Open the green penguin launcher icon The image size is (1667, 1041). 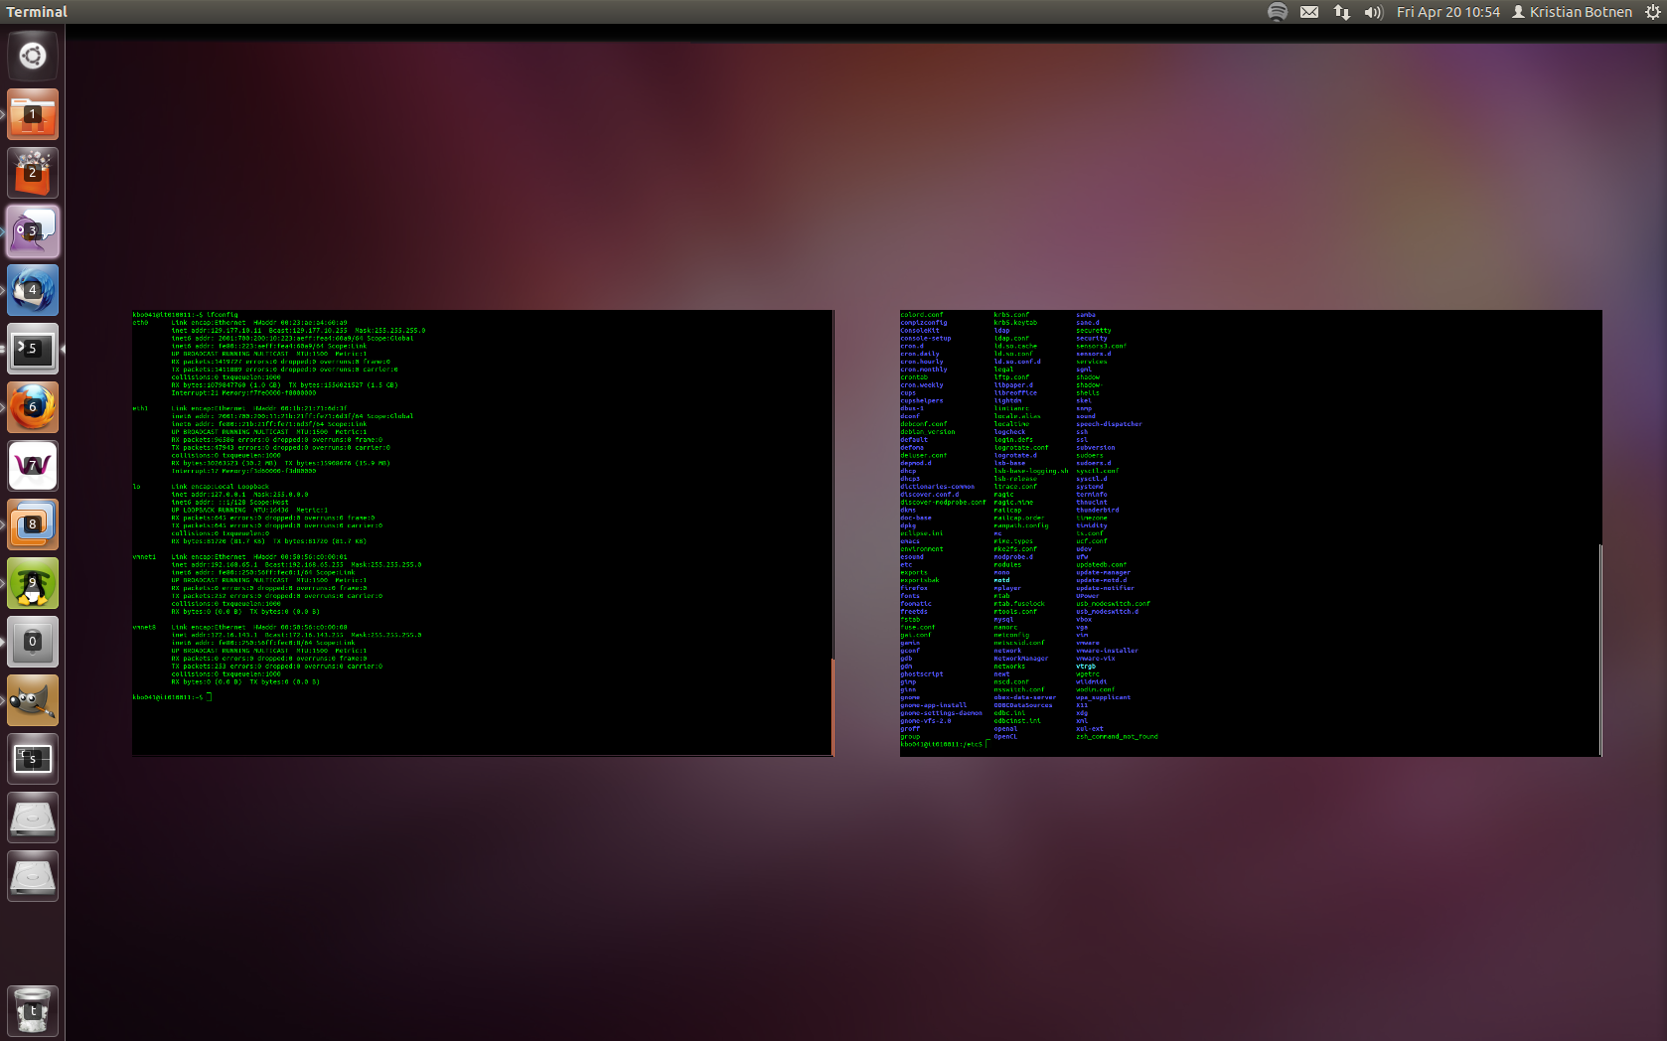click(x=33, y=583)
